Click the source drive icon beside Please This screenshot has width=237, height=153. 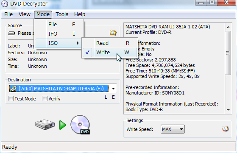click(11, 33)
